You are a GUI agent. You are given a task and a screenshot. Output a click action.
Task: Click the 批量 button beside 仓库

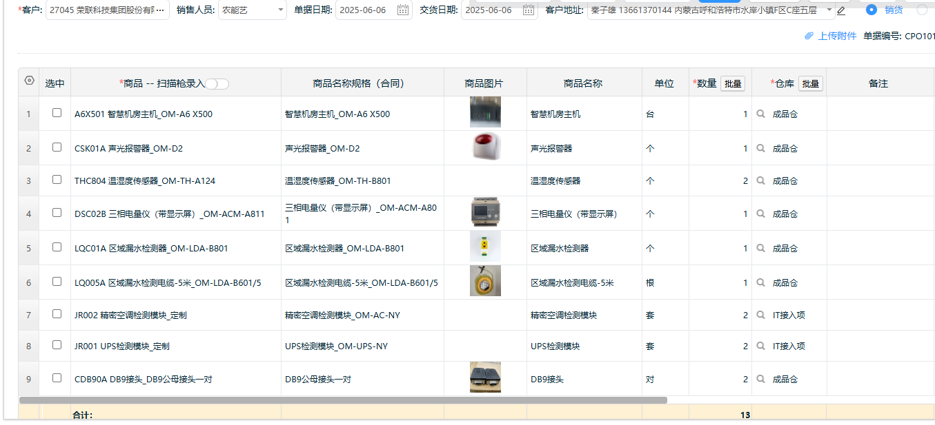pyautogui.click(x=811, y=83)
